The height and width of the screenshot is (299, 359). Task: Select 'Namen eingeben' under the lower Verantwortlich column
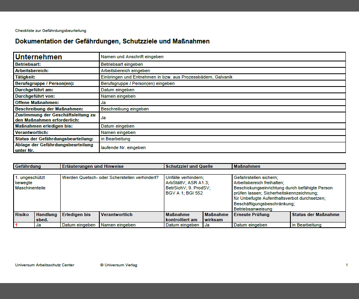(x=118, y=225)
